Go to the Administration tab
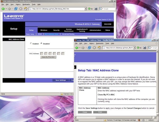159x122 pixels. click(95, 30)
